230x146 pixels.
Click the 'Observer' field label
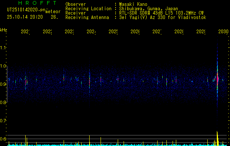click(76, 4)
